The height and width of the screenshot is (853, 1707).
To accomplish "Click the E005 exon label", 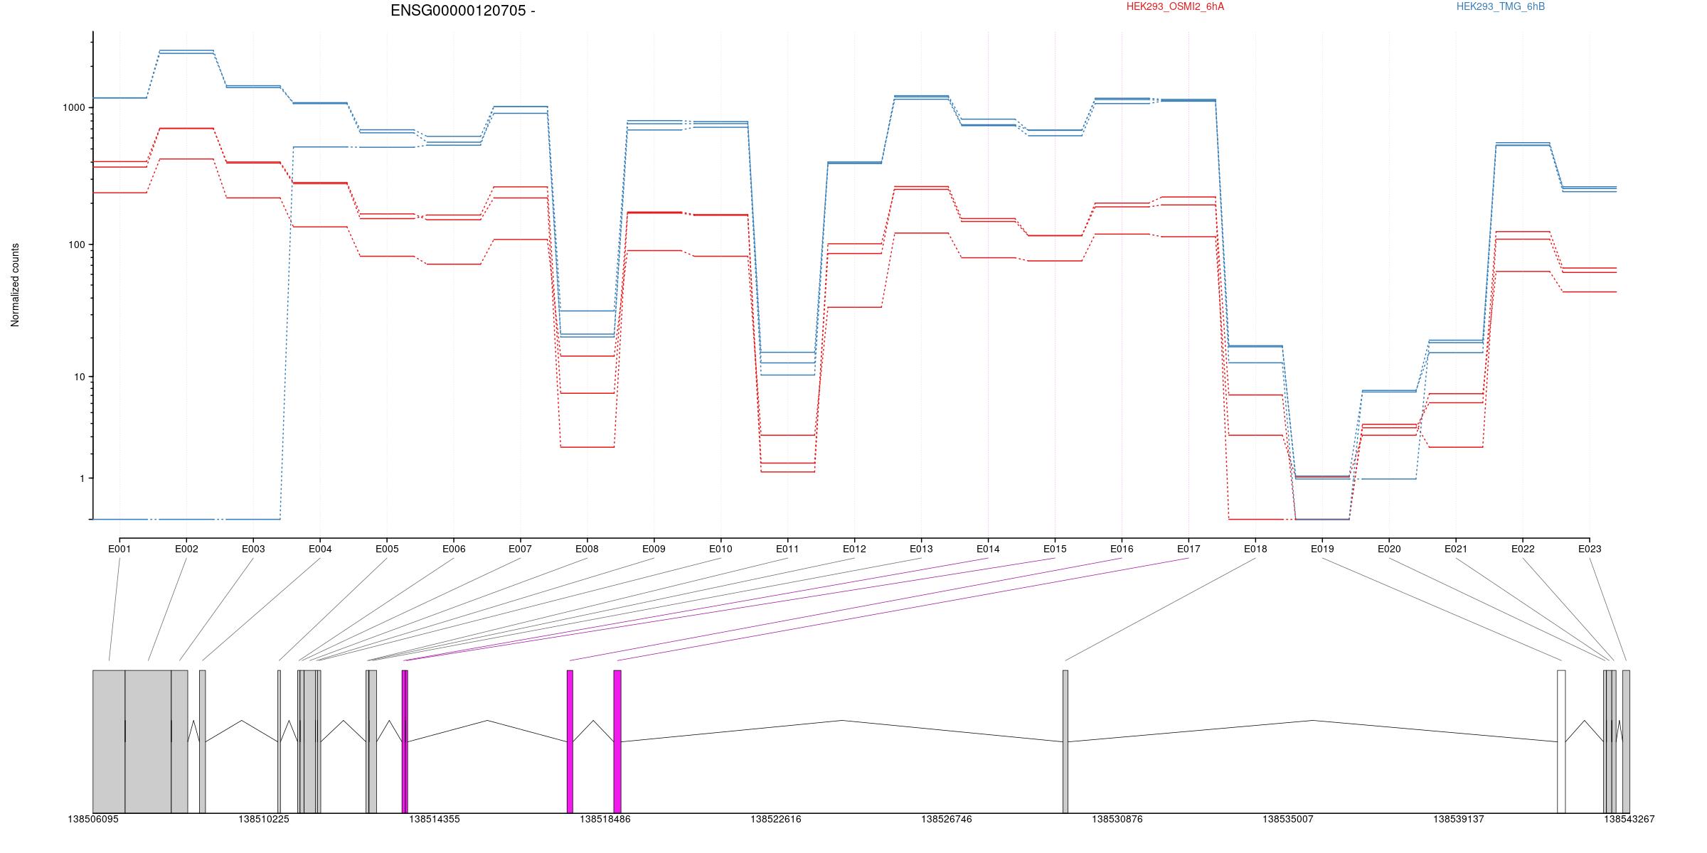I will click(x=387, y=549).
